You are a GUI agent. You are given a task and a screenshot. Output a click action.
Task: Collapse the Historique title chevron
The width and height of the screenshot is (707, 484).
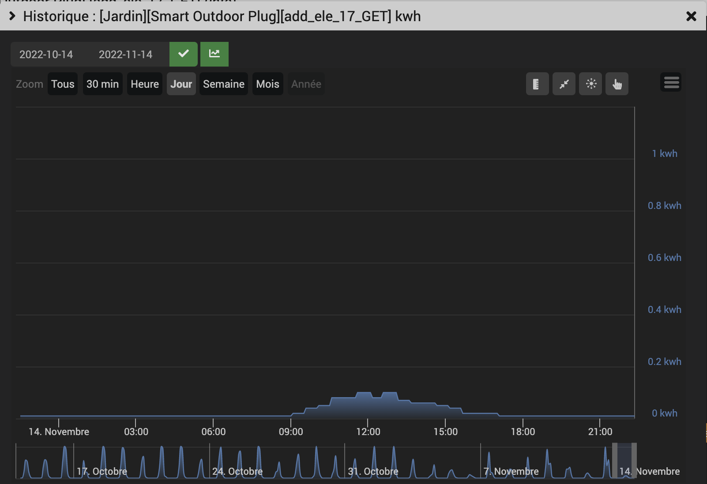[x=12, y=16]
